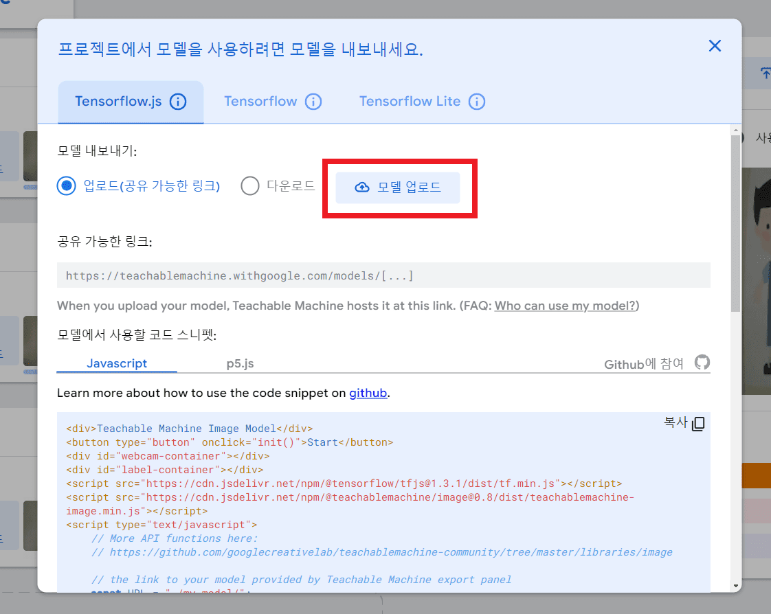This screenshot has height=614, width=771.
Task: Click the '공유 가능한 링크:' label
Action: point(104,241)
